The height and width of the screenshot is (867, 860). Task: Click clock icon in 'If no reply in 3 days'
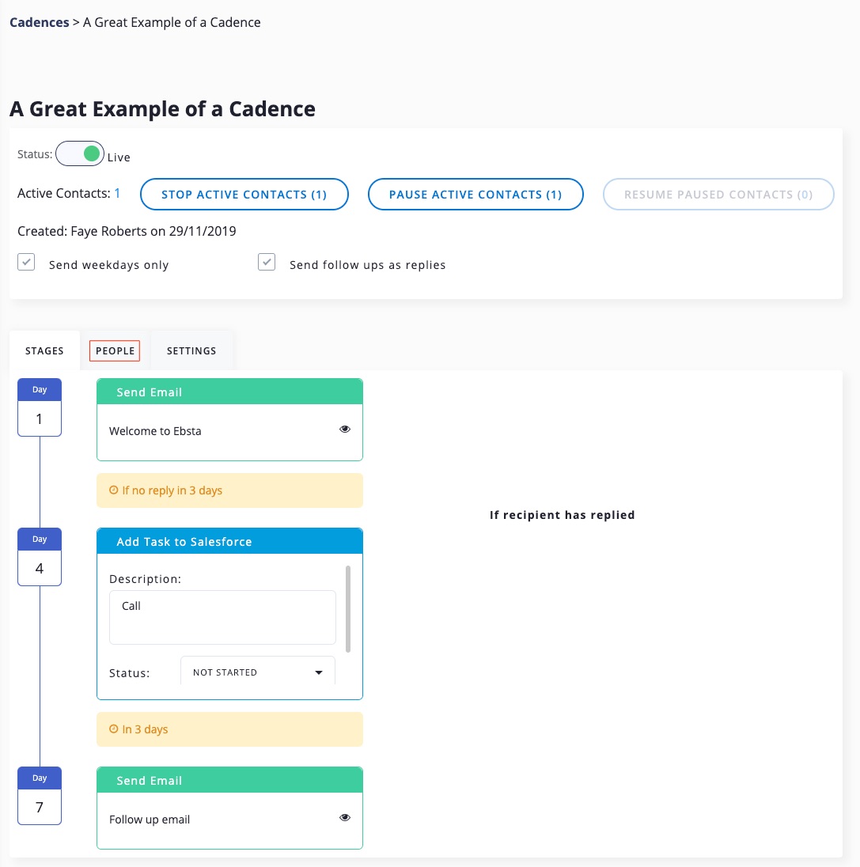[114, 490]
